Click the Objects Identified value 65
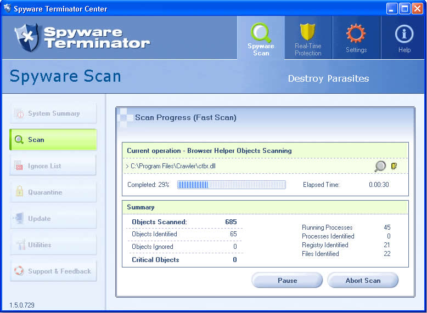This screenshot has height=313, width=427. (233, 234)
